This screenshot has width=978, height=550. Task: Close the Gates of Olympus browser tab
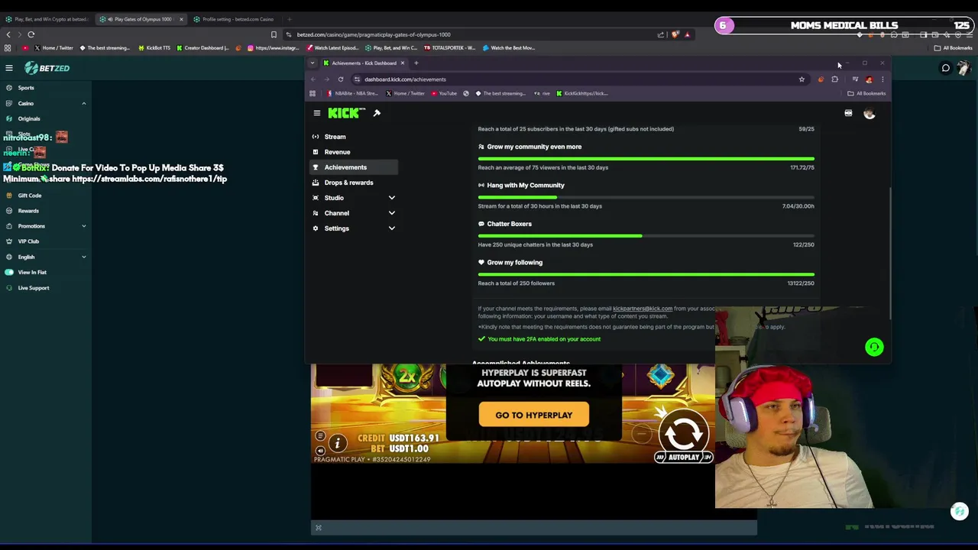point(181,19)
